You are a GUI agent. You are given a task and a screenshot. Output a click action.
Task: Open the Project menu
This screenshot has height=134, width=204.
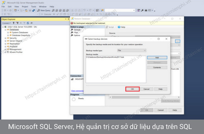click(x=25, y=6)
